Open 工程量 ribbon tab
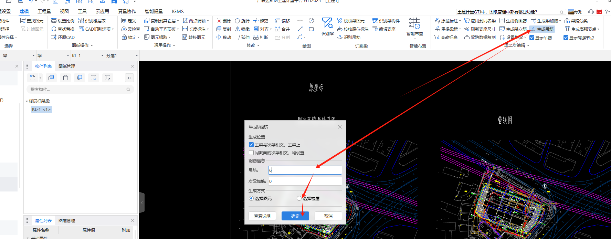This screenshot has height=239, width=611. pyautogui.click(x=44, y=11)
